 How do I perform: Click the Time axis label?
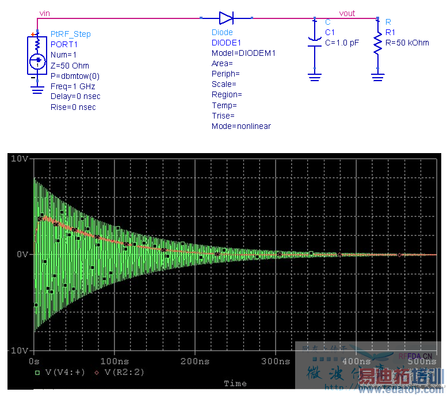(x=235, y=383)
